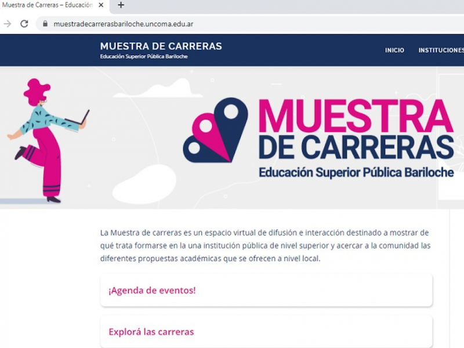Click the white cloud shape above the banner logo
This screenshot has height=348, width=464.
click(x=164, y=89)
